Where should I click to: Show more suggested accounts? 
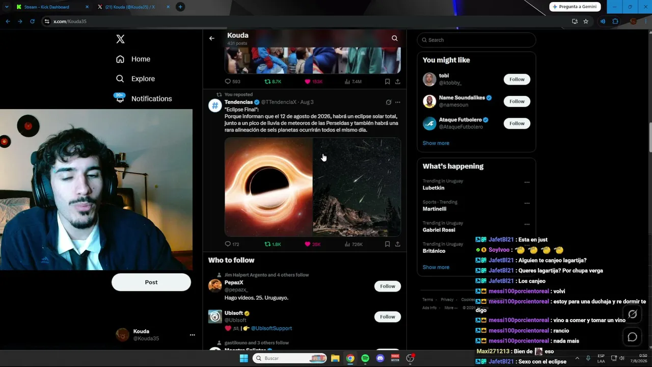coord(436,143)
